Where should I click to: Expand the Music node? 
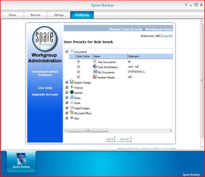67,97
